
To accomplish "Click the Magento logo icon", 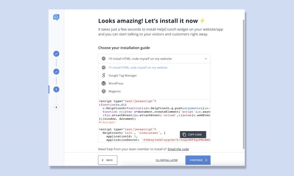I will (103, 91).
